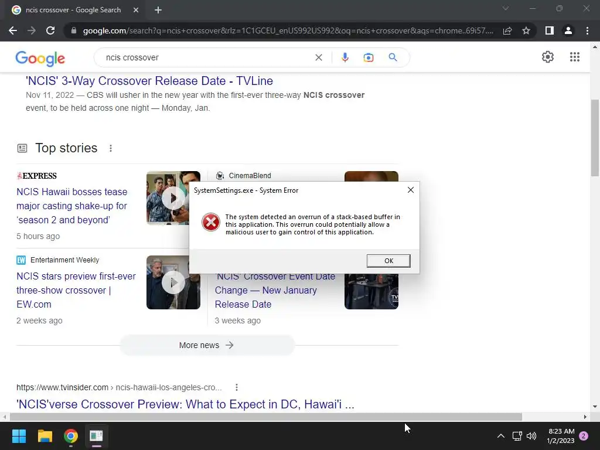Click the Chrome taskbar icon
The height and width of the screenshot is (450, 600).
[71, 436]
